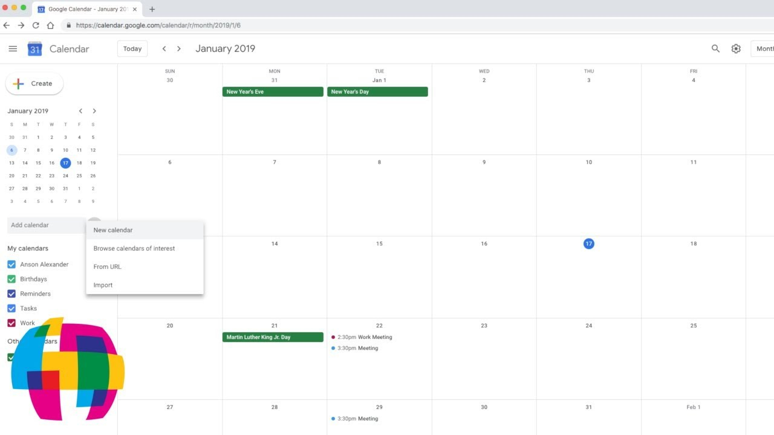Select day 28 in the mini calendar
Screen dimensions: 774x435
click(25, 188)
